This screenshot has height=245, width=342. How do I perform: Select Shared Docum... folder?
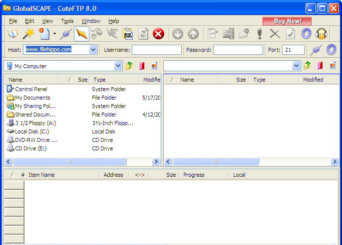pyautogui.click(x=31, y=115)
